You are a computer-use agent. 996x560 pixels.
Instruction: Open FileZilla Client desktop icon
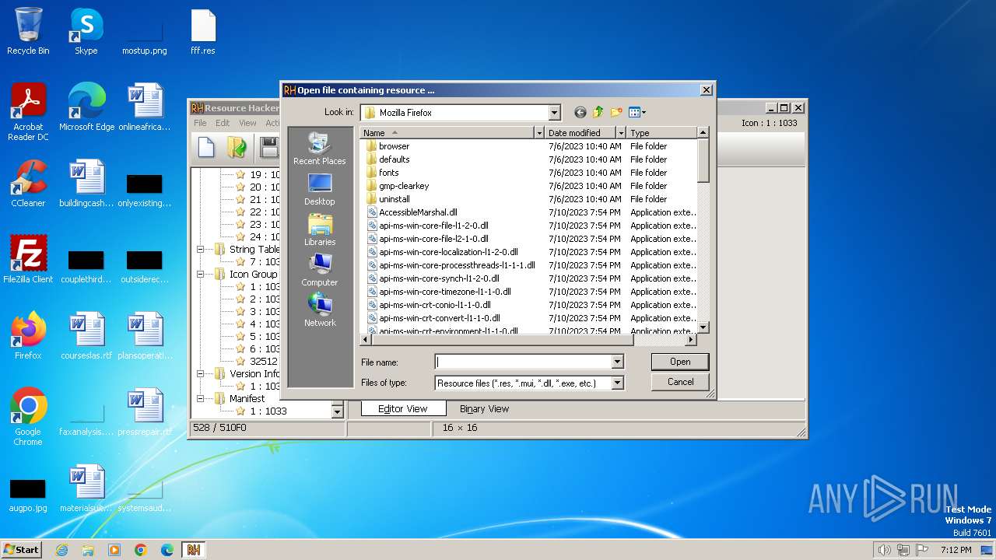coord(28,260)
